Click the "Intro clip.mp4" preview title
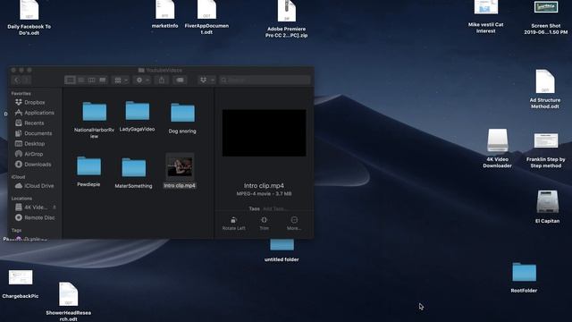572x322 pixels. click(264, 185)
